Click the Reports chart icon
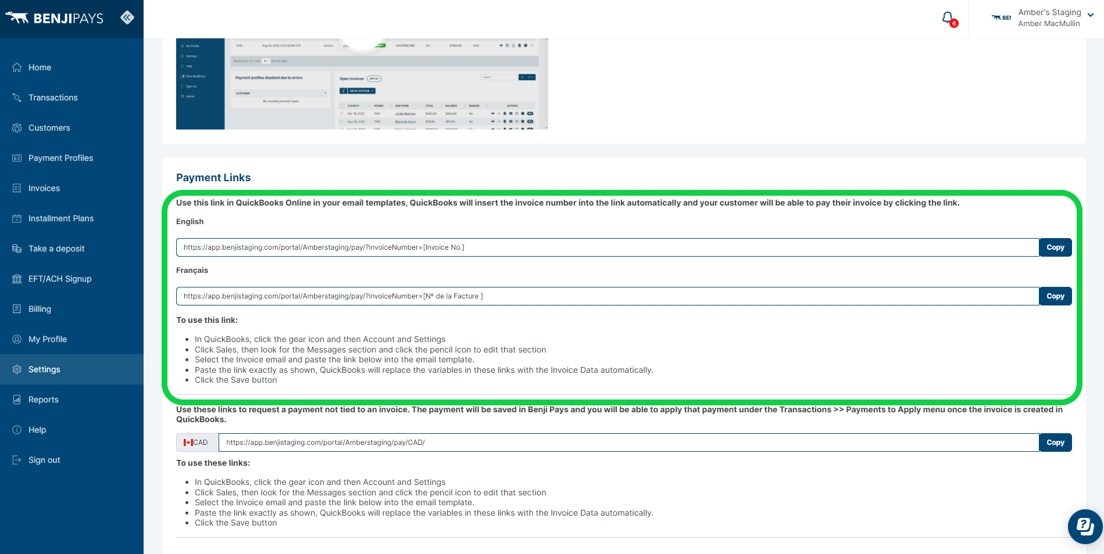 coord(17,400)
